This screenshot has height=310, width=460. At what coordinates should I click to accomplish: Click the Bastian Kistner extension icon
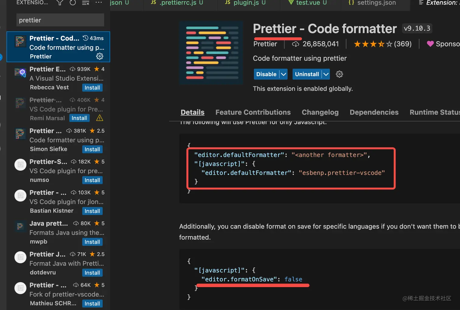(20, 196)
